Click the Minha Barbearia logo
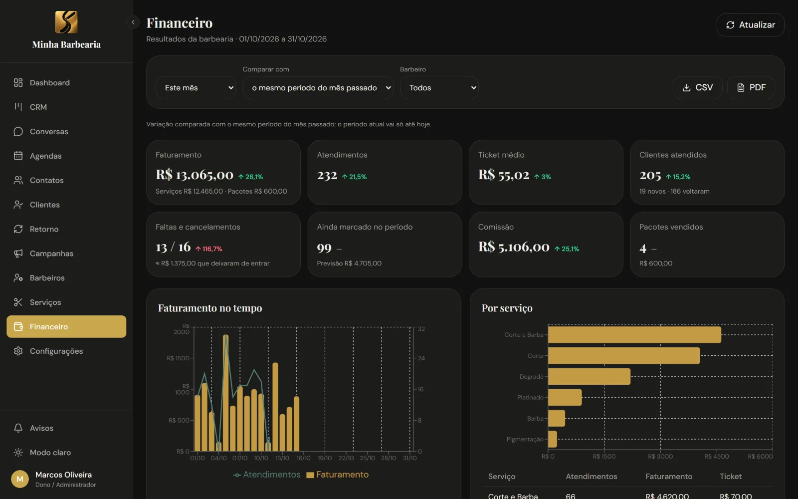The image size is (798, 499). pos(66,22)
